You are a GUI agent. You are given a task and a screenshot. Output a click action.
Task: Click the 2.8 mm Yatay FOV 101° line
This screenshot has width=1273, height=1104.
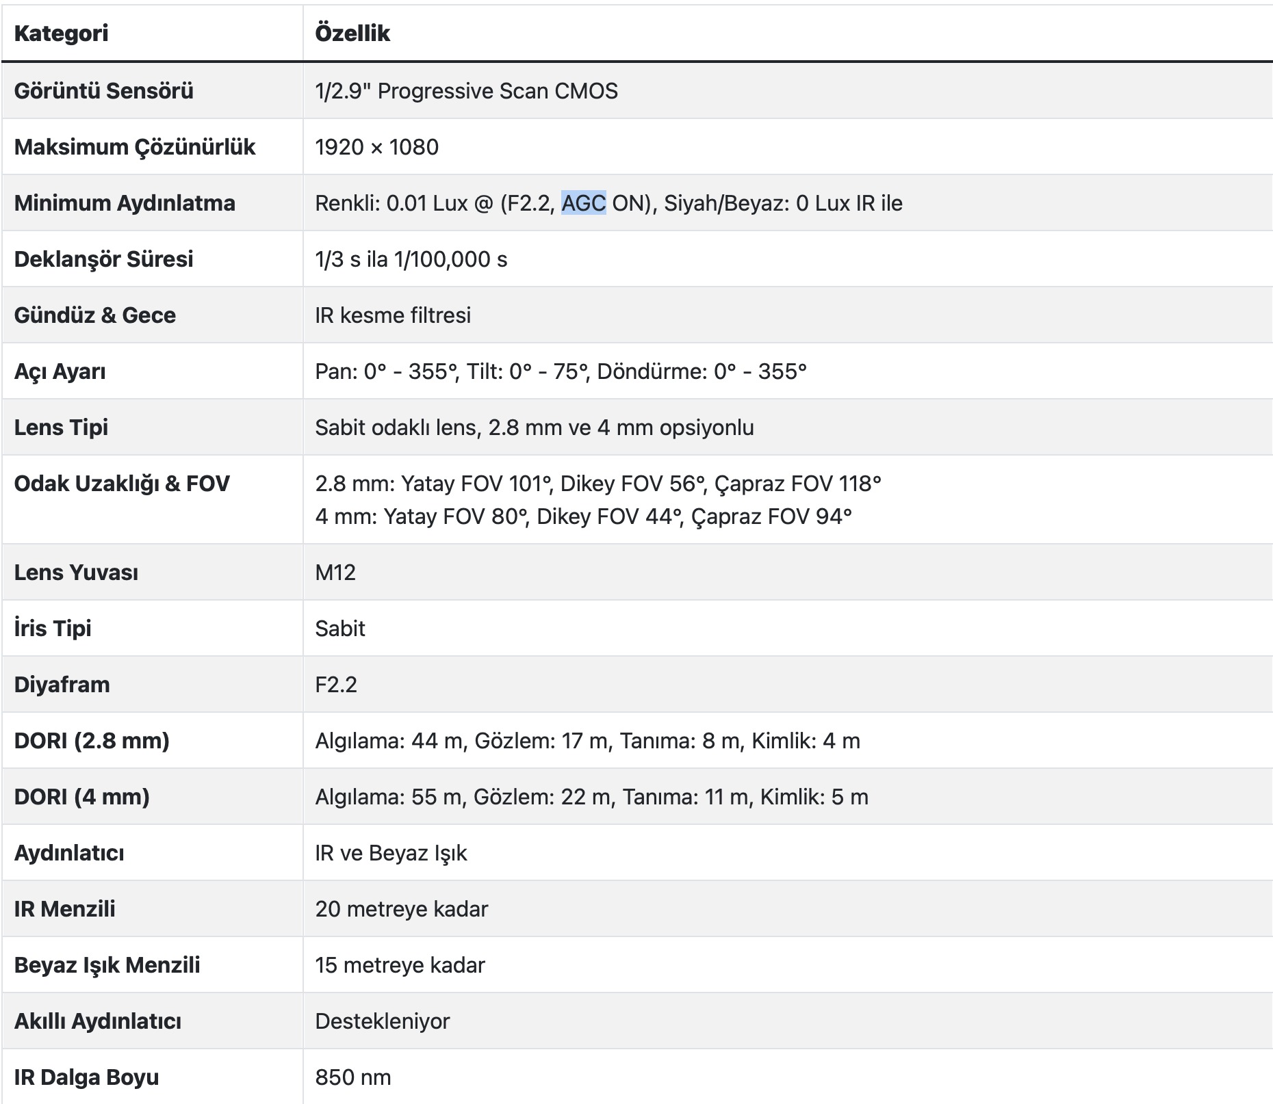[597, 484]
